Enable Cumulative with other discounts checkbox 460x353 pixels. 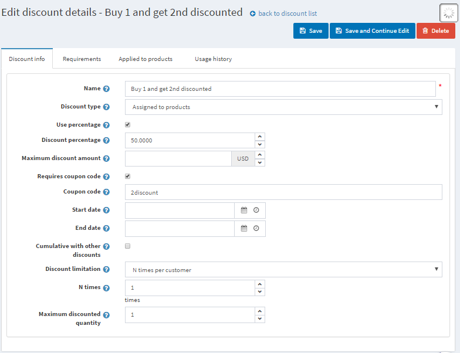point(128,246)
